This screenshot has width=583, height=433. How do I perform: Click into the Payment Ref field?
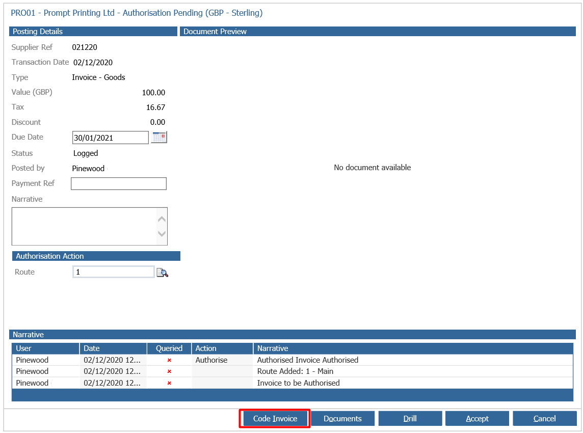(x=119, y=183)
